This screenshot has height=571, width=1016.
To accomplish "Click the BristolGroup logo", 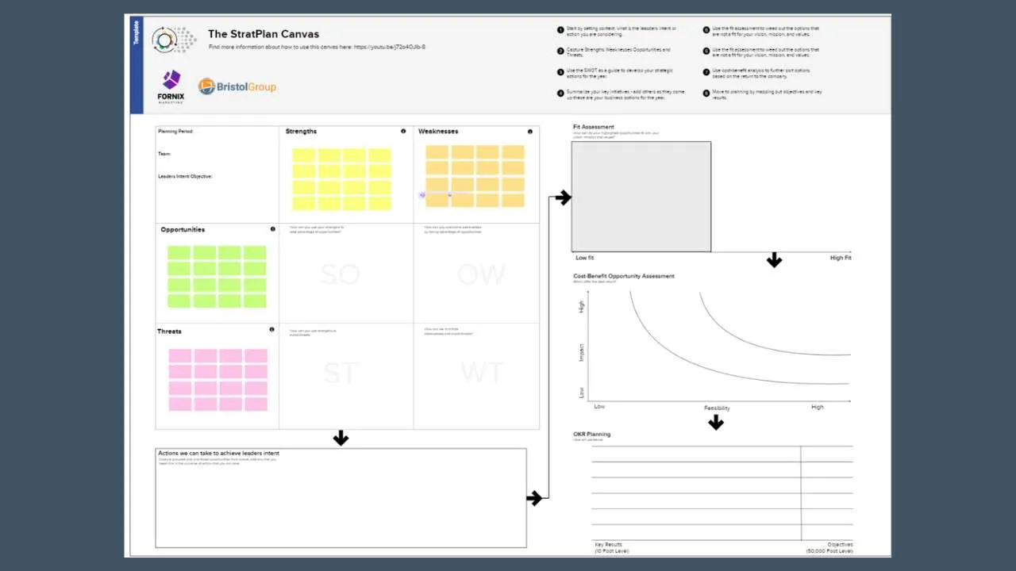I will coord(237,85).
